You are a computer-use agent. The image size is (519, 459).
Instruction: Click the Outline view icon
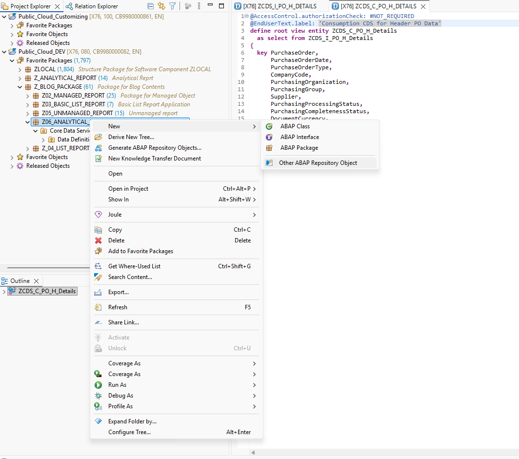coord(5,281)
